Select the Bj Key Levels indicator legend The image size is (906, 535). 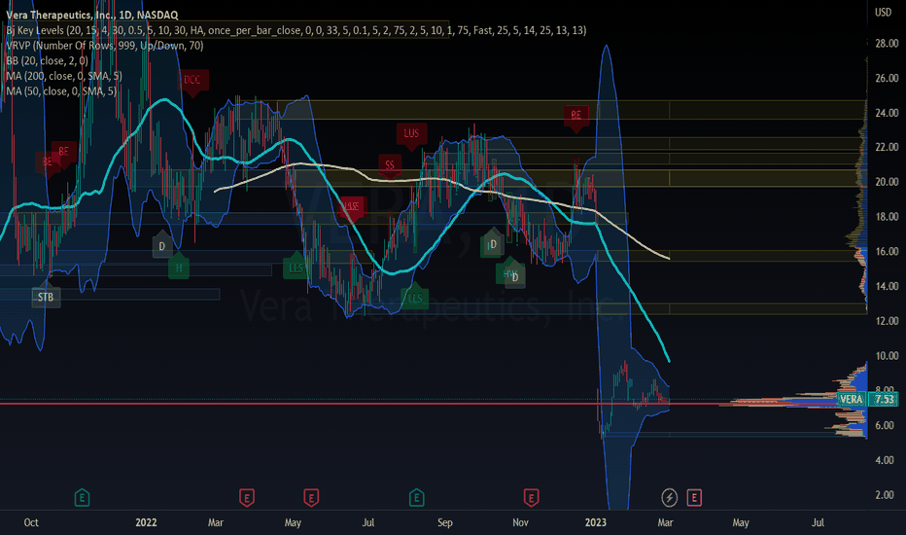pos(296,30)
